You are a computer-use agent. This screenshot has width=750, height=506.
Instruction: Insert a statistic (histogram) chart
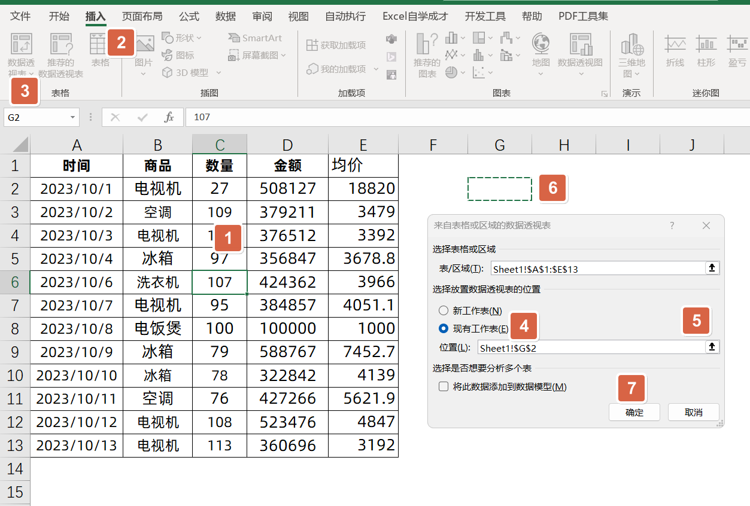(x=482, y=55)
